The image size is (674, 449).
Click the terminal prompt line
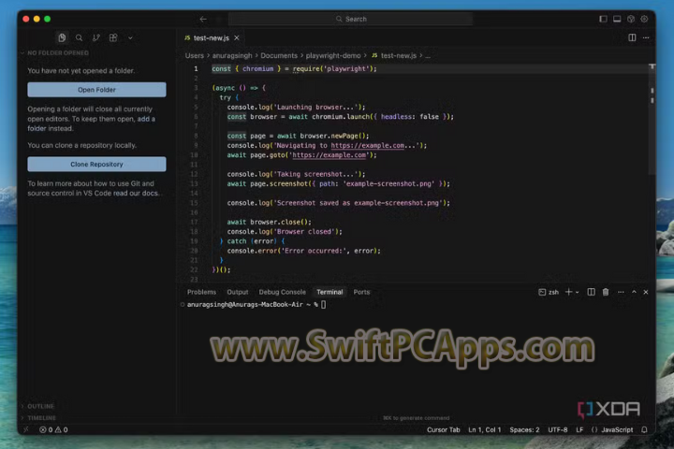coord(256,304)
